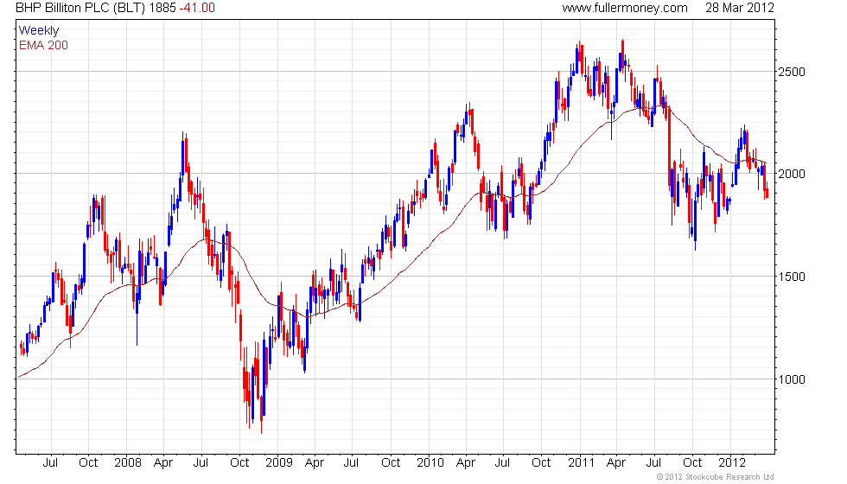The height and width of the screenshot is (484, 847).
Task: Click the Oct label just before 2010
Action: [391, 463]
